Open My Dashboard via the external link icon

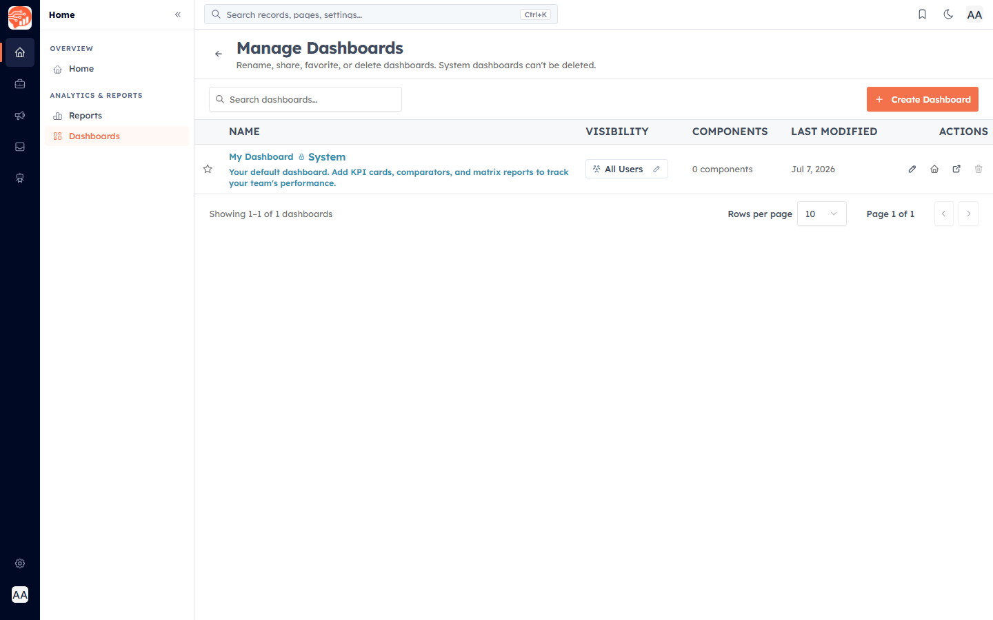tap(956, 169)
